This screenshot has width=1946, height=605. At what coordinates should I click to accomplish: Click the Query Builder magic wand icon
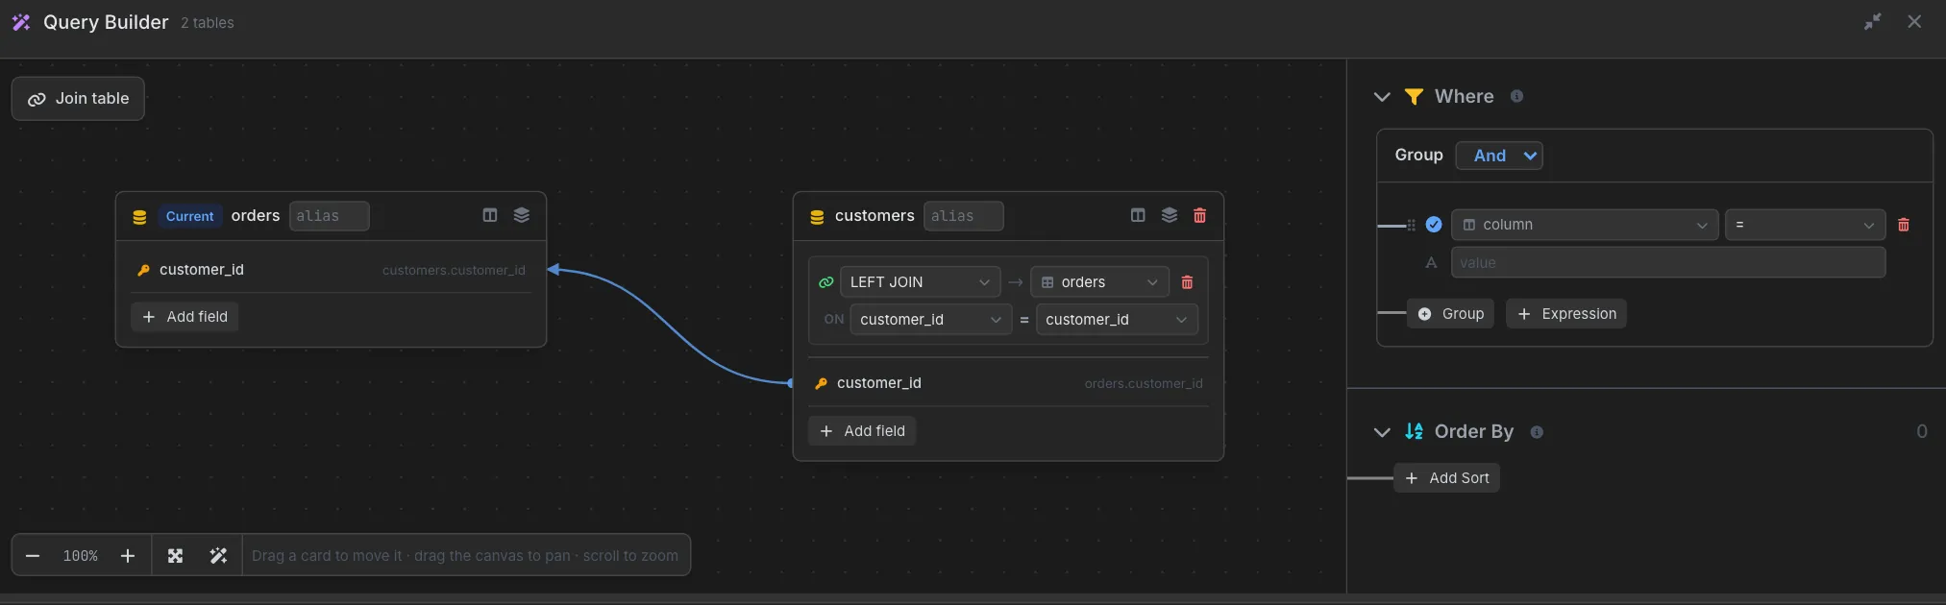[21, 22]
